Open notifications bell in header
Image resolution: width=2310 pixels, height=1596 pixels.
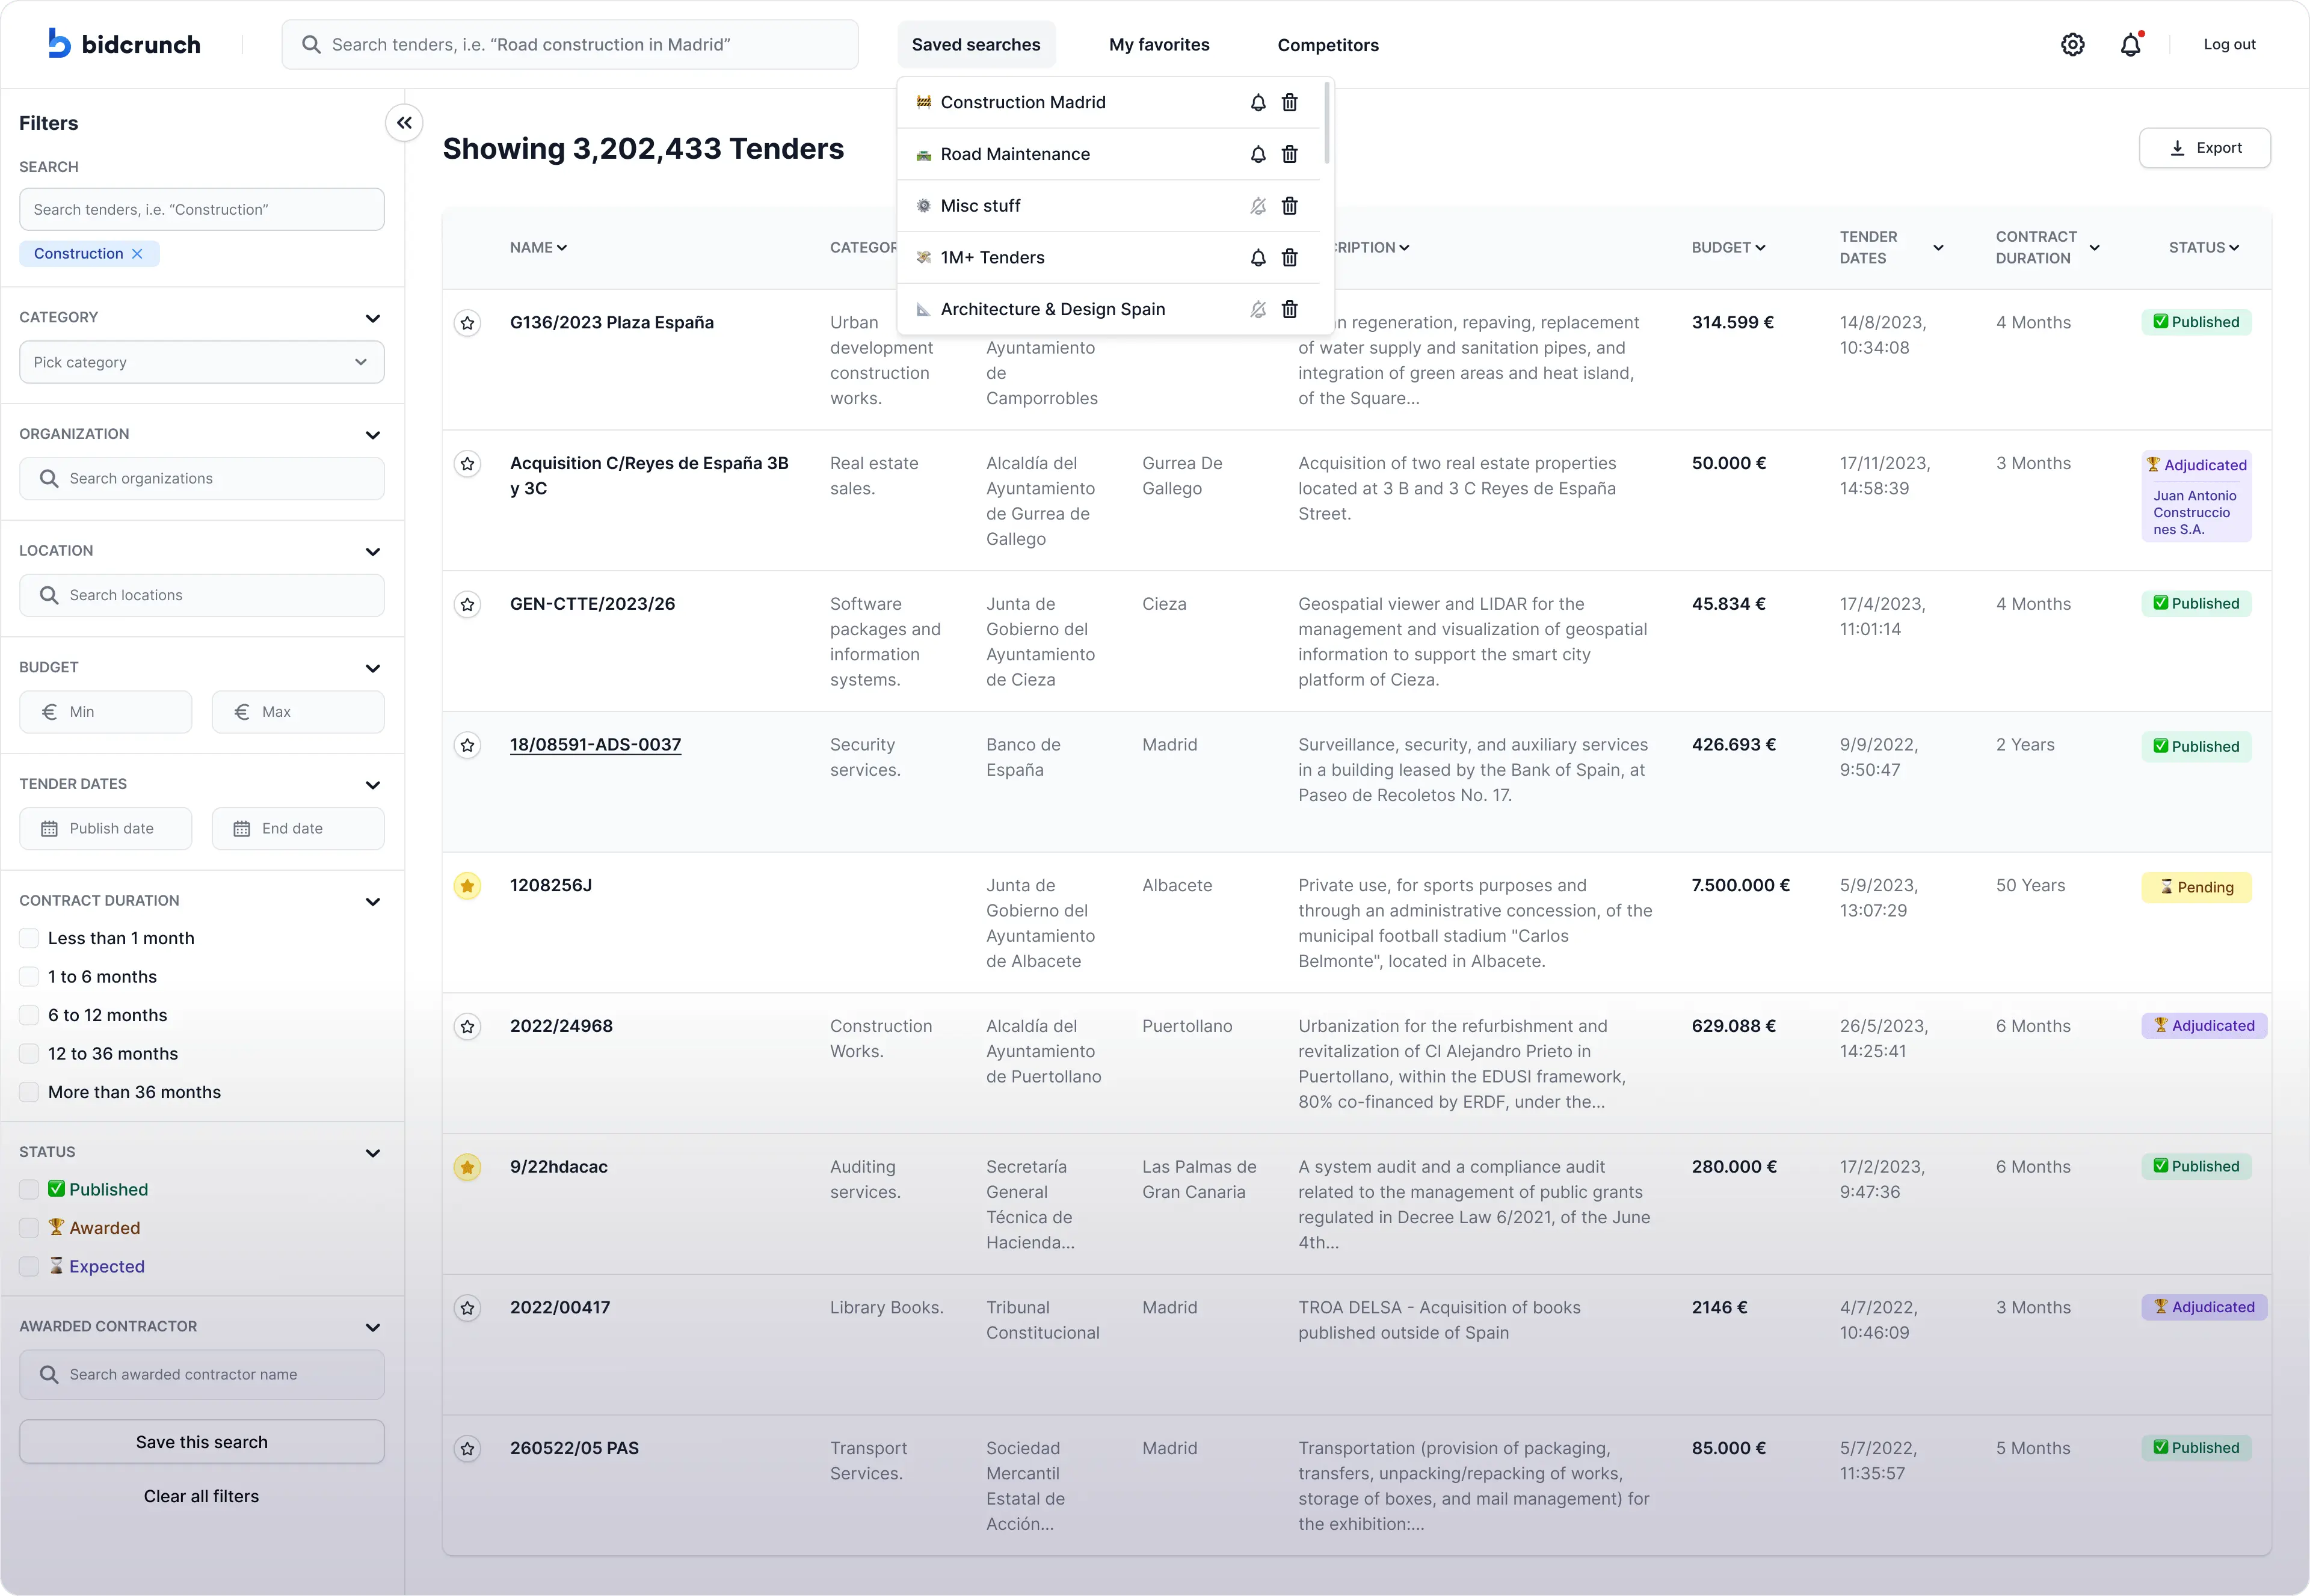tap(2130, 45)
